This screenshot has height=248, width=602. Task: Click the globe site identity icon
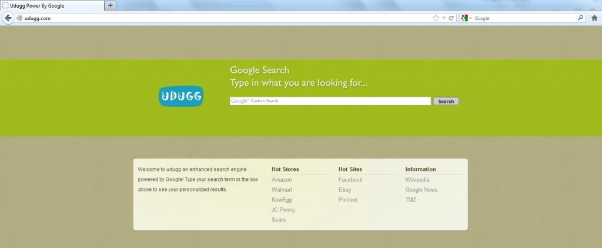pos(19,18)
